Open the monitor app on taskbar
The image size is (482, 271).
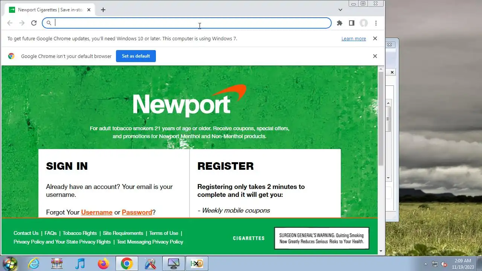(174, 263)
